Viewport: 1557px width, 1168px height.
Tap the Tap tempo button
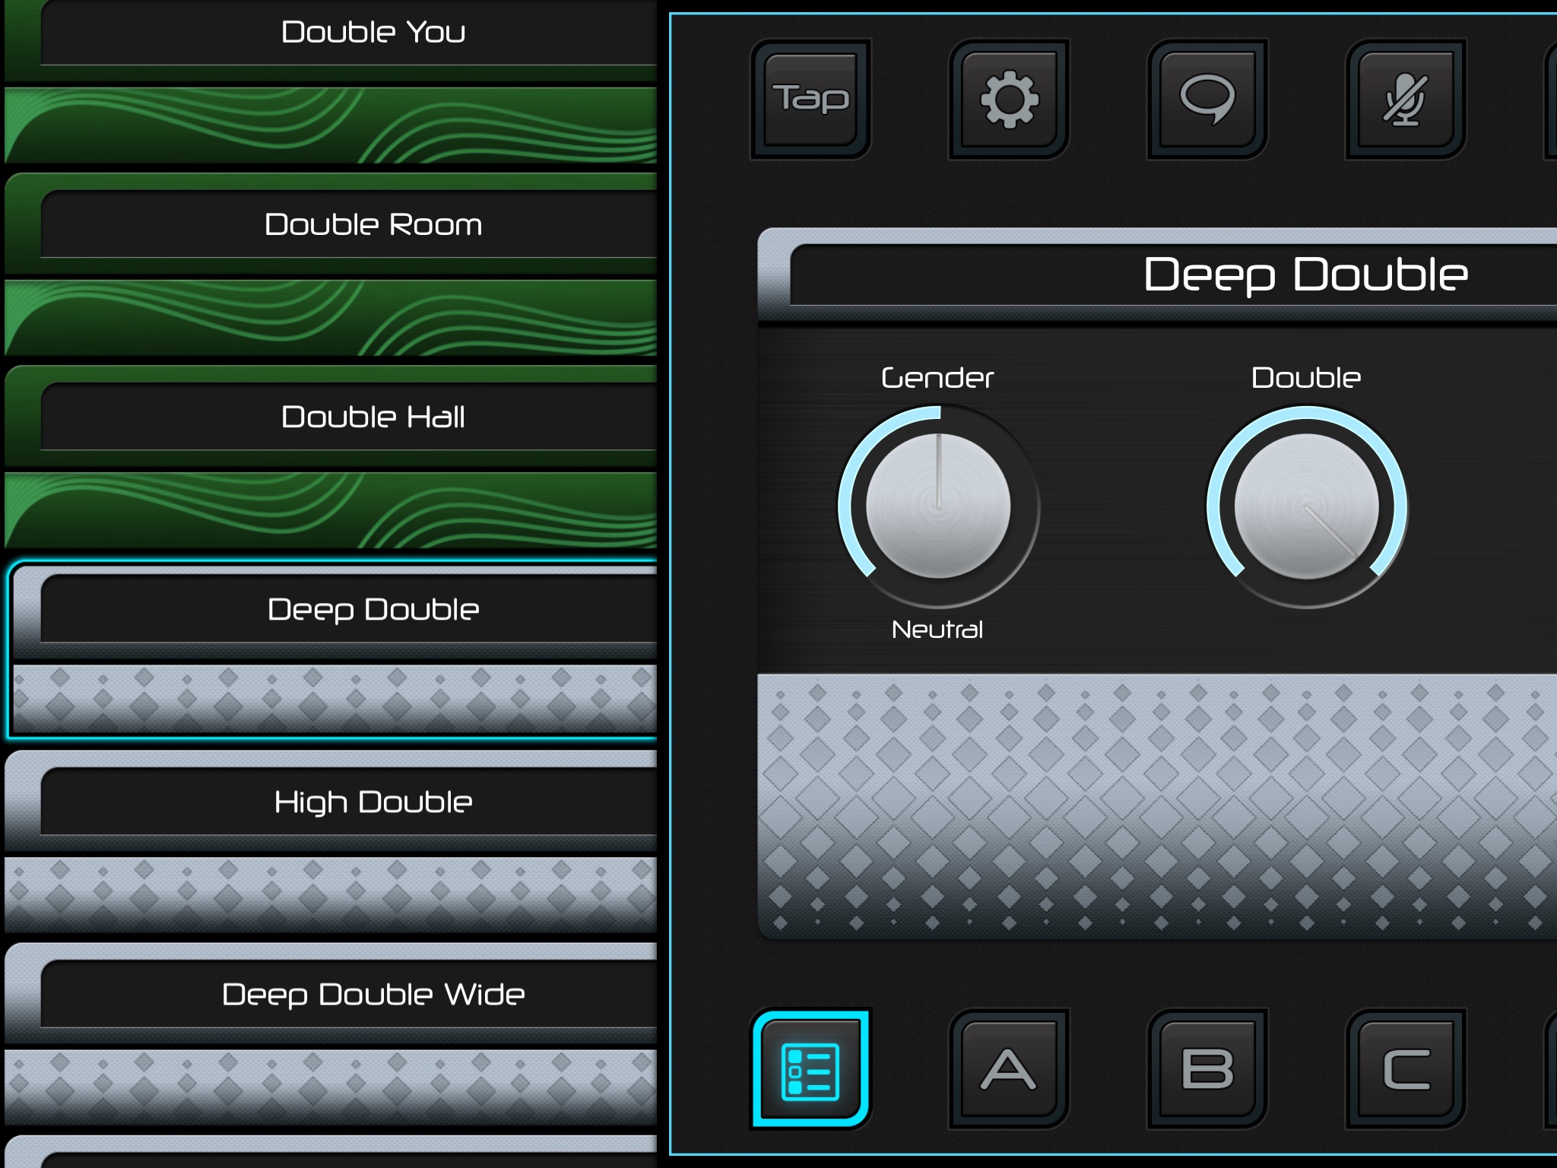[x=810, y=99]
